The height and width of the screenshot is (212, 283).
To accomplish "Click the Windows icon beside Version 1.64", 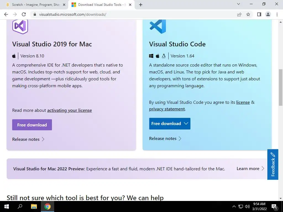I will coord(151,56).
